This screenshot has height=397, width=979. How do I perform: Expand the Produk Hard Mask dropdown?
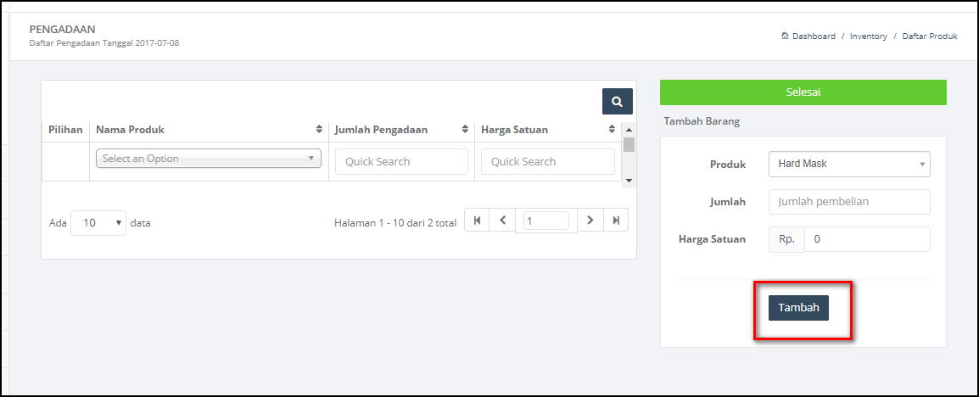click(849, 165)
